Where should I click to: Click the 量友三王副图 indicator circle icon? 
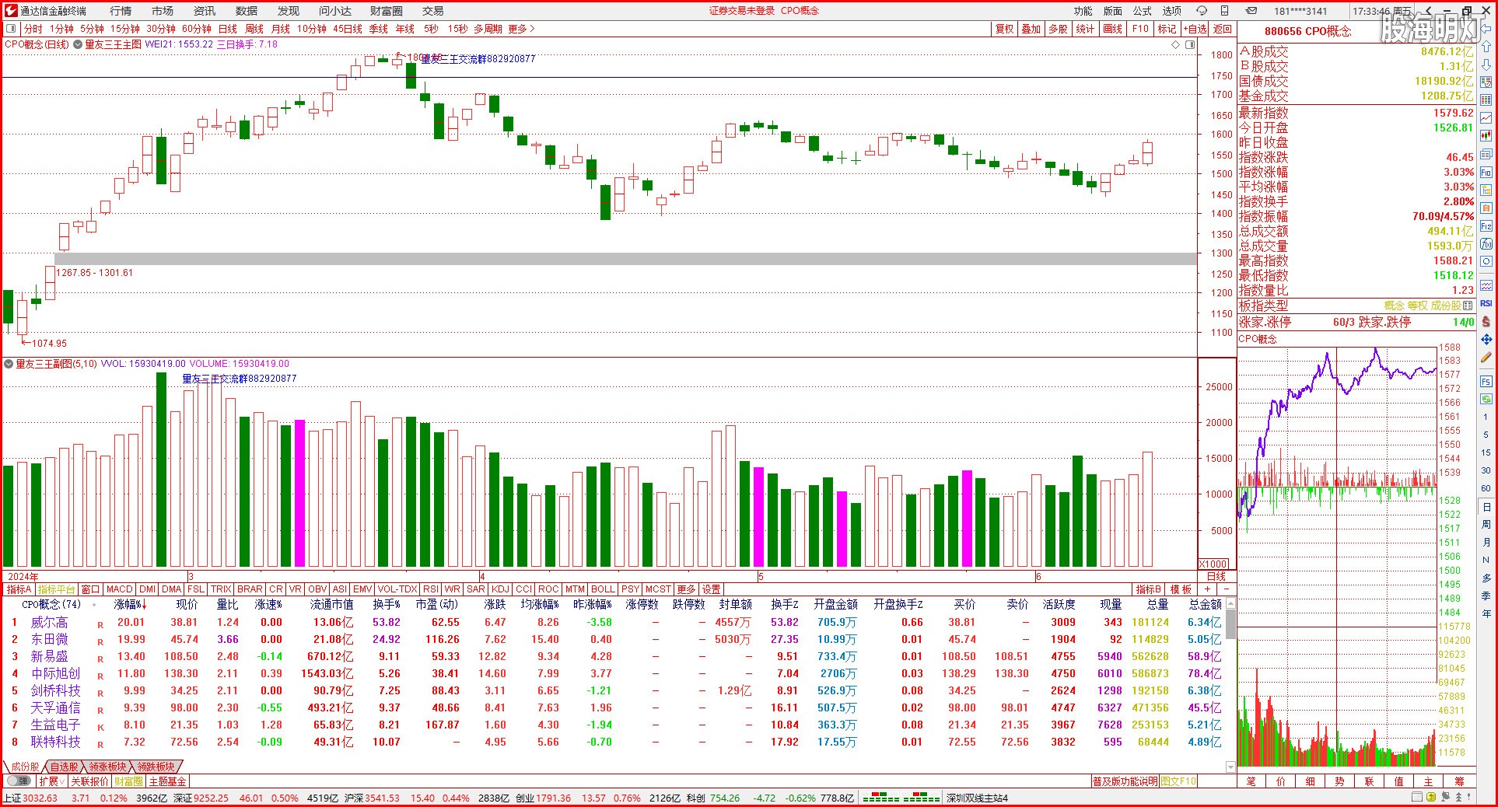(9, 363)
